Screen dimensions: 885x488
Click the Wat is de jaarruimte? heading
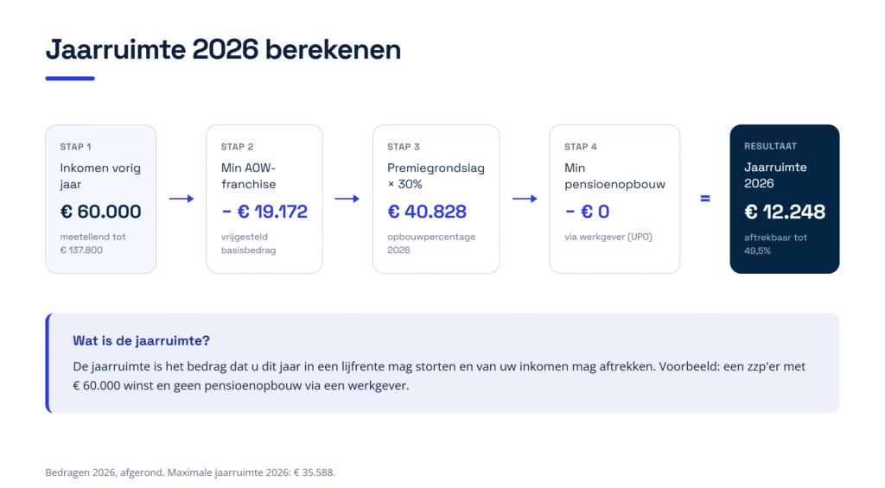[x=141, y=341]
